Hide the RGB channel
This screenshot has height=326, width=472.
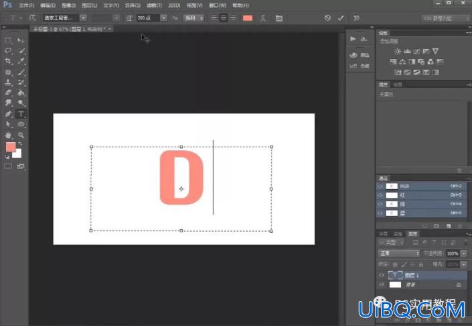coord(380,186)
